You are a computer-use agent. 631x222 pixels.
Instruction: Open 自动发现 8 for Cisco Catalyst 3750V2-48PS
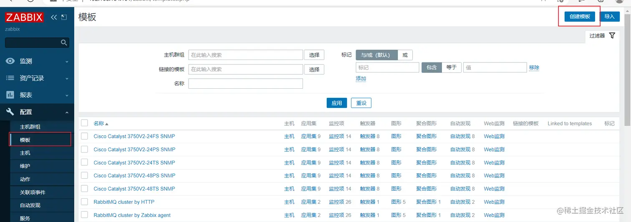coord(460,175)
